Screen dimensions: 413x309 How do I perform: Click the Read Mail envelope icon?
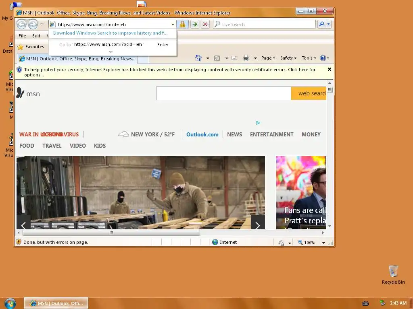click(234, 58)
